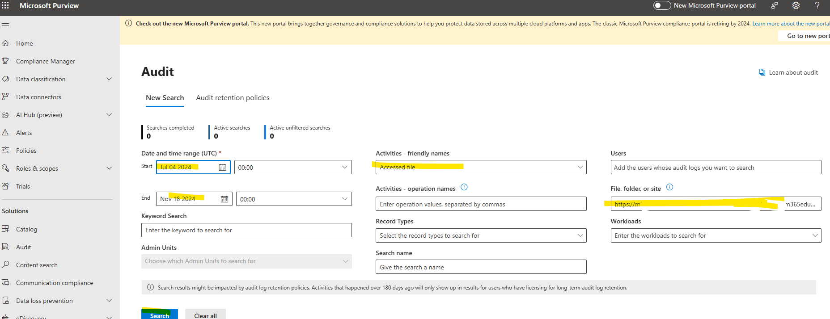
Task: Click the Trials gift icon
Action: tap(5, 186)
